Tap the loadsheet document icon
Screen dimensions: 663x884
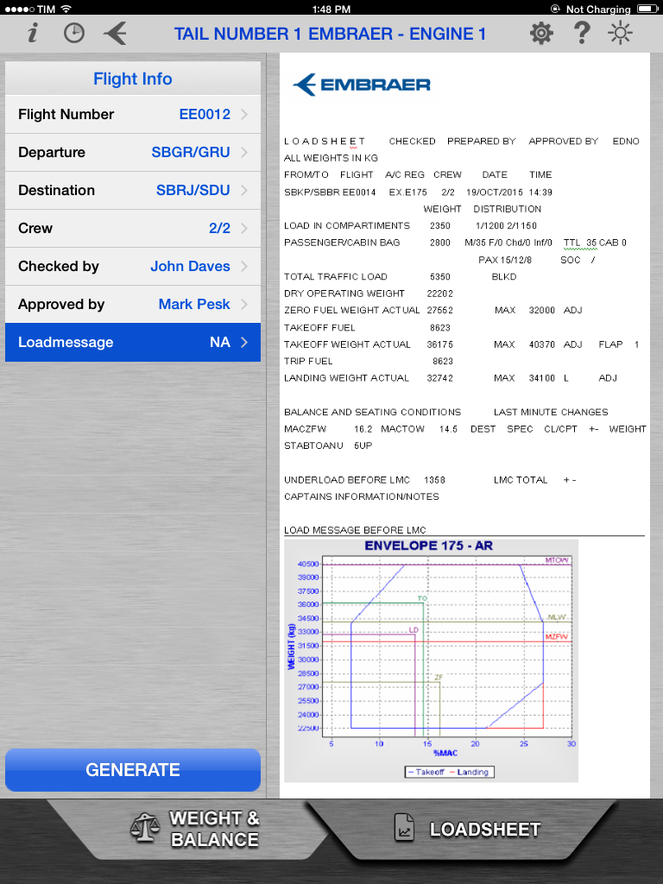click(x=404, y=828)
